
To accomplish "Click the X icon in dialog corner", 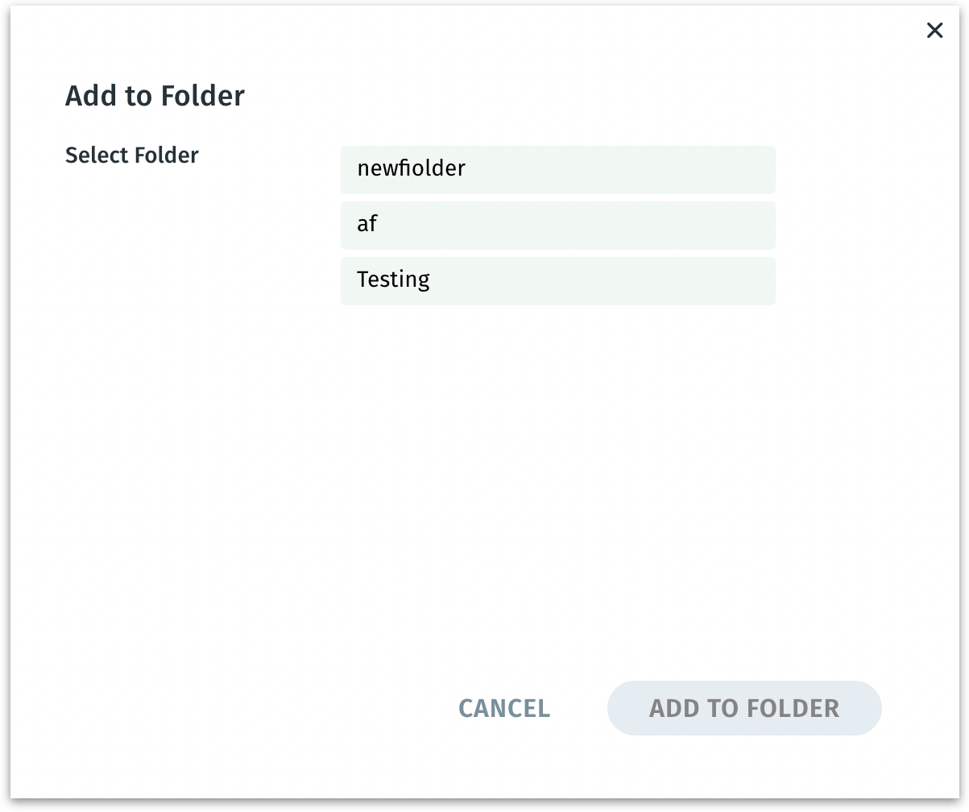I will click(x=934, y=31).
